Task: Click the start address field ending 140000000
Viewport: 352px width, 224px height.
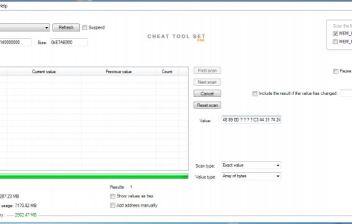Action: tap(15, 42)
